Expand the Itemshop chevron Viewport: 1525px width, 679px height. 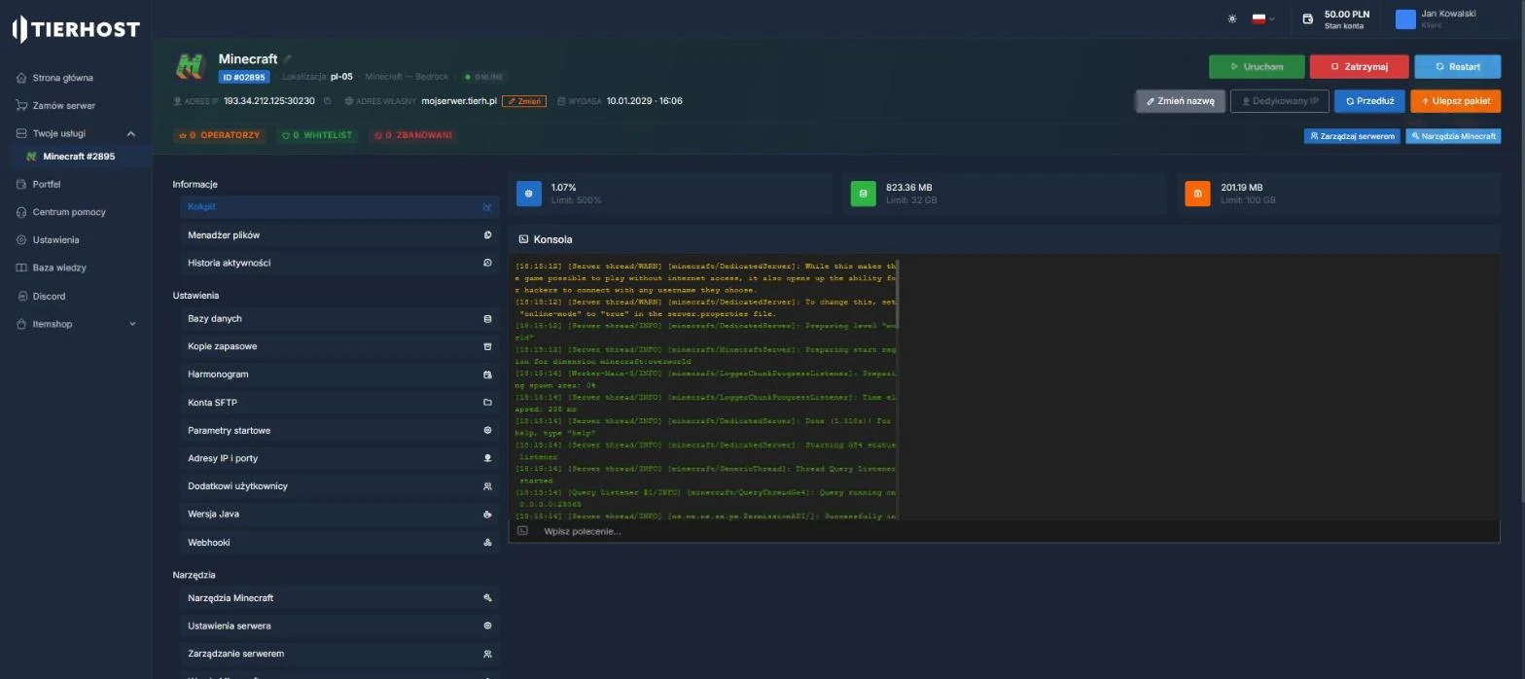[132, 324]
